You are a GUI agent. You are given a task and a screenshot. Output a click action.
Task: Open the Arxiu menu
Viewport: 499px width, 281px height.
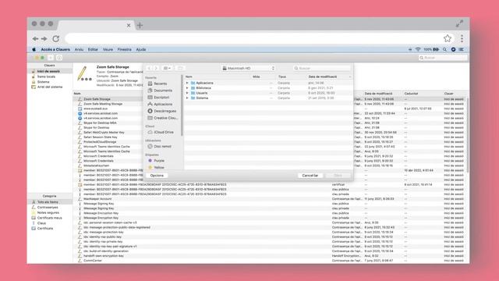coord(79,49)
